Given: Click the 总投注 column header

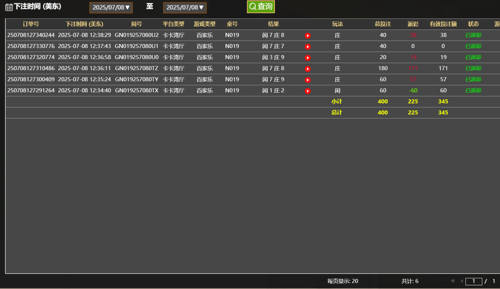Looking at the screenshot, I should click(x=383, y=24).
